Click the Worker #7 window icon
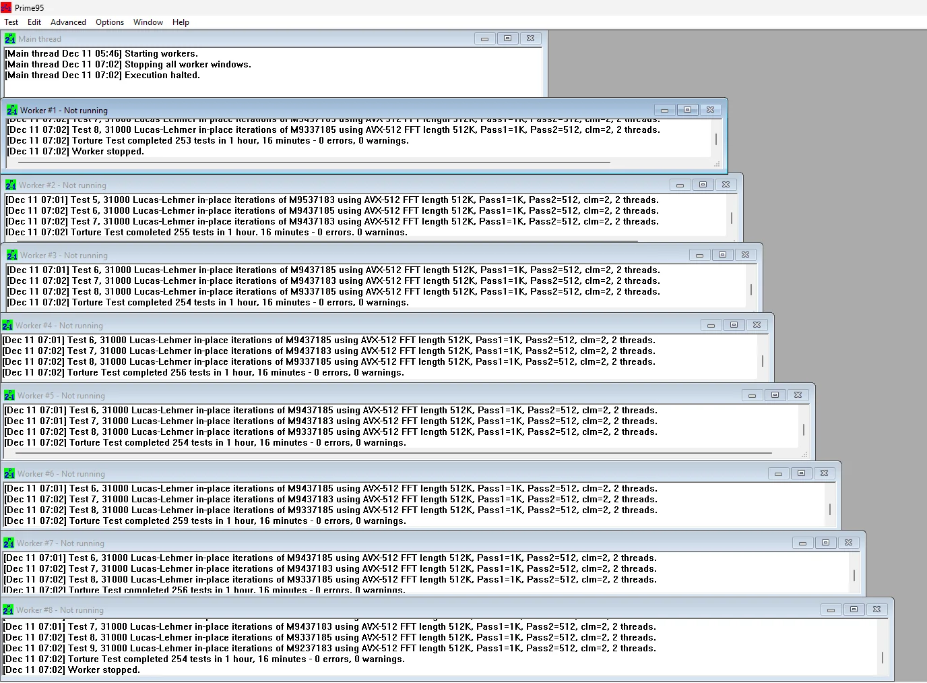This screenshot has width=927, height=683. pyautogui.click(x=9, y=543)
